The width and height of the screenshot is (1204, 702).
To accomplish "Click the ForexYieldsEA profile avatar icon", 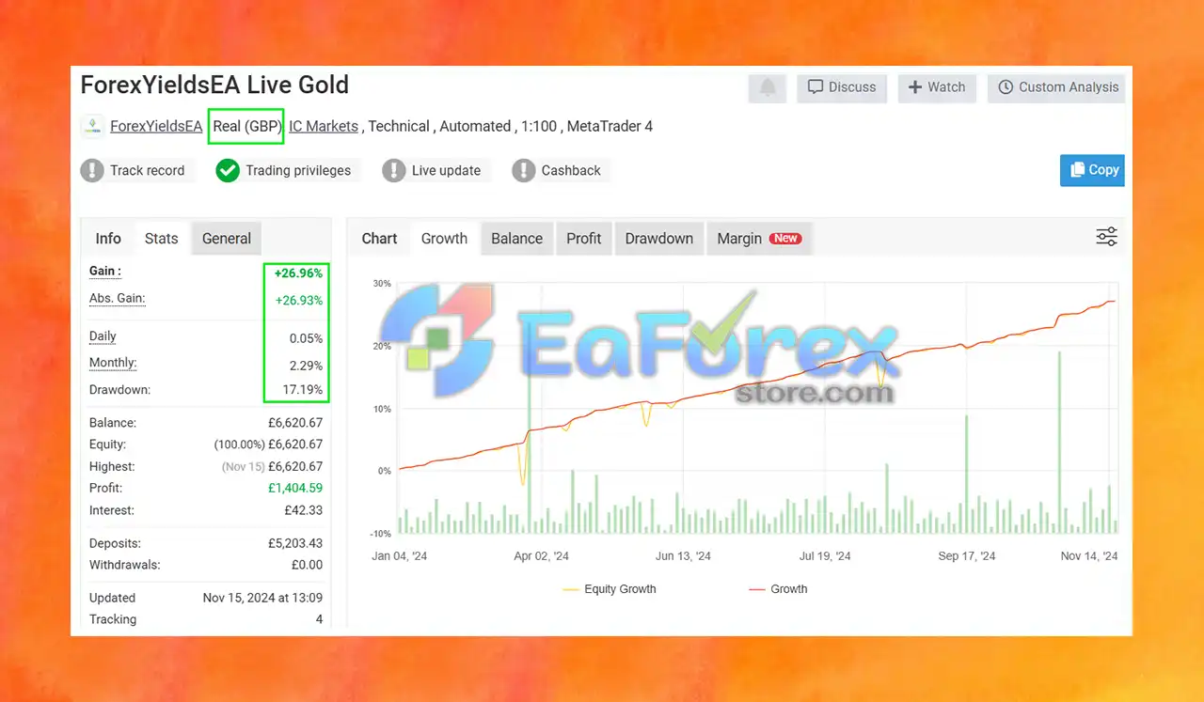I will click(92, 127).
